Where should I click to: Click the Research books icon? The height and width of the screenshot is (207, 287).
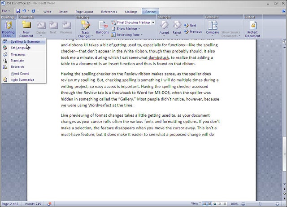pos(5,67)
